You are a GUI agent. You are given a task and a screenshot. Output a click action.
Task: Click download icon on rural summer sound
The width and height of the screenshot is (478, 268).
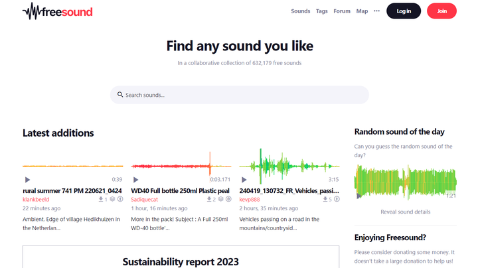click(x=101, y=199)
